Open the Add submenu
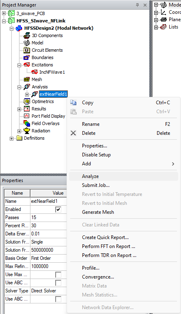 click(x=123, y=164)
